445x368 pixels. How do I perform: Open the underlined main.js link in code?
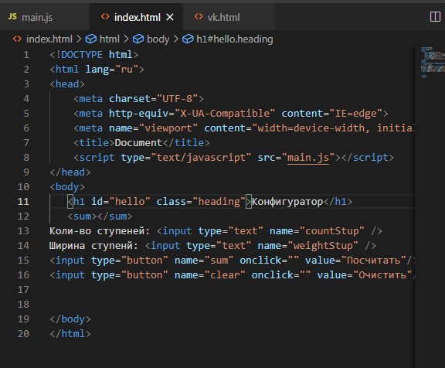[x=308, y=158]
